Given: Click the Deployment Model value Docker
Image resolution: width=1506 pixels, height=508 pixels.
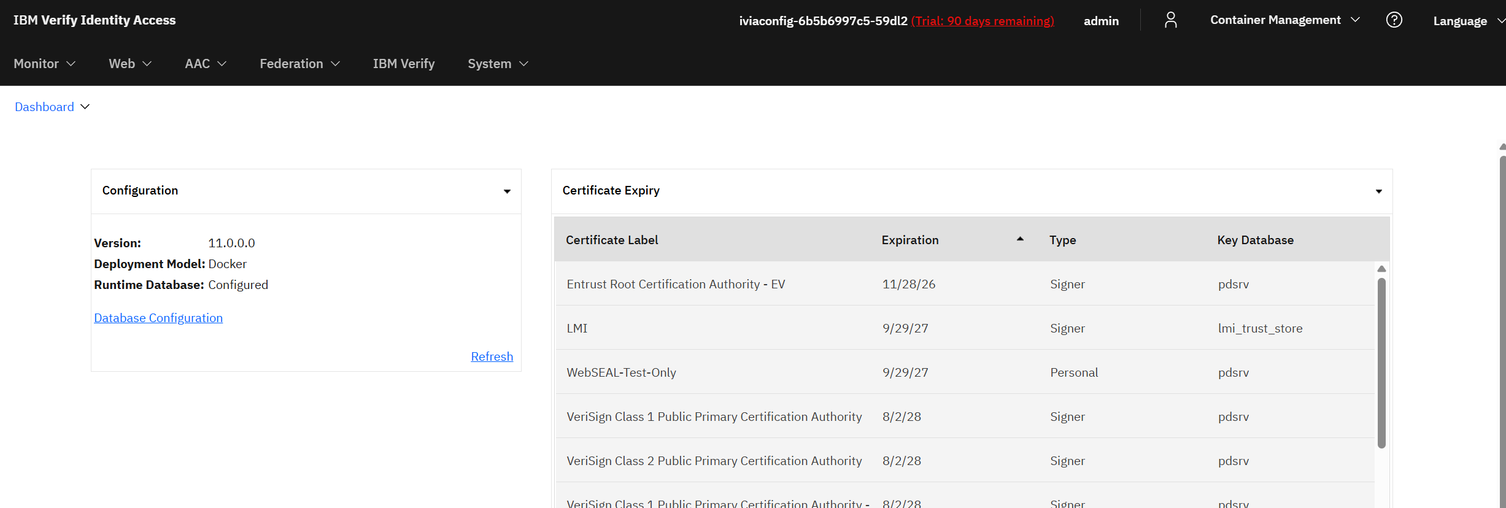Looking at the screenshot, I should pyautogui.click(x=227, y=264).
